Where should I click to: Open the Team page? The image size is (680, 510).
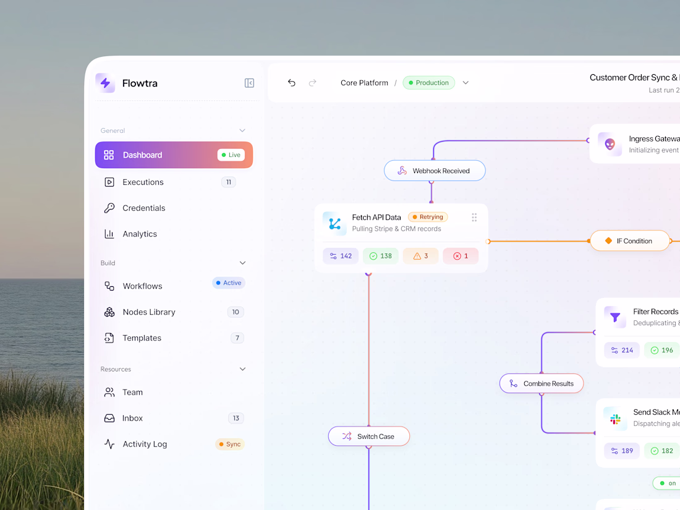[x=174, y=392]
